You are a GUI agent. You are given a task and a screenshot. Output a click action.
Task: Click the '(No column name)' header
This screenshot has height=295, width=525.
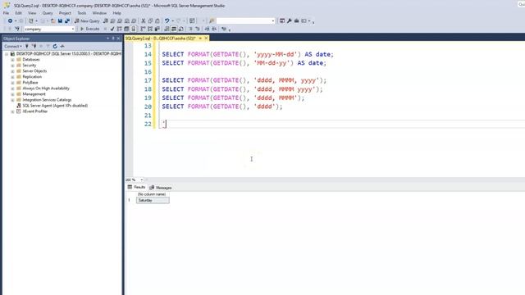tap(152, 194)
